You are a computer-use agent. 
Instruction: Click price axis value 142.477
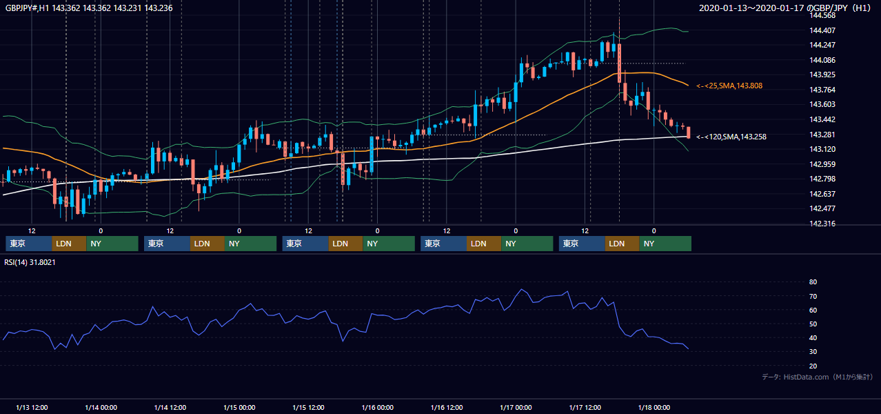(822, 208)
